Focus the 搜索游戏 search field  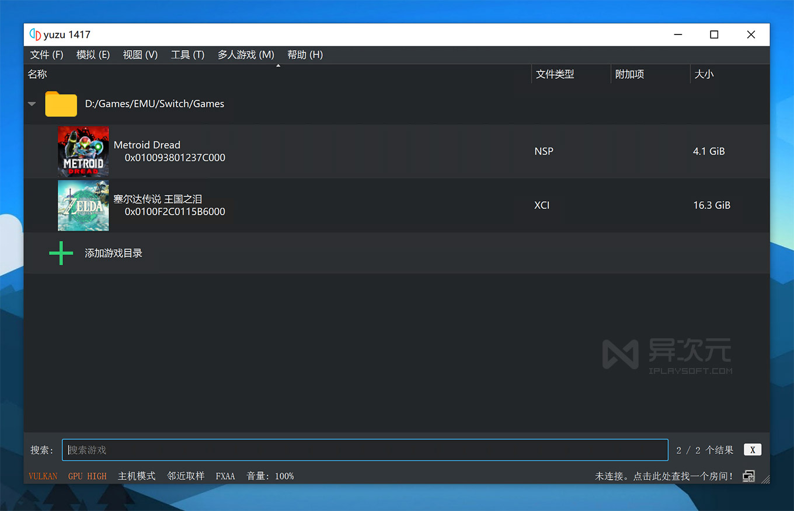[x=365, y=450]
